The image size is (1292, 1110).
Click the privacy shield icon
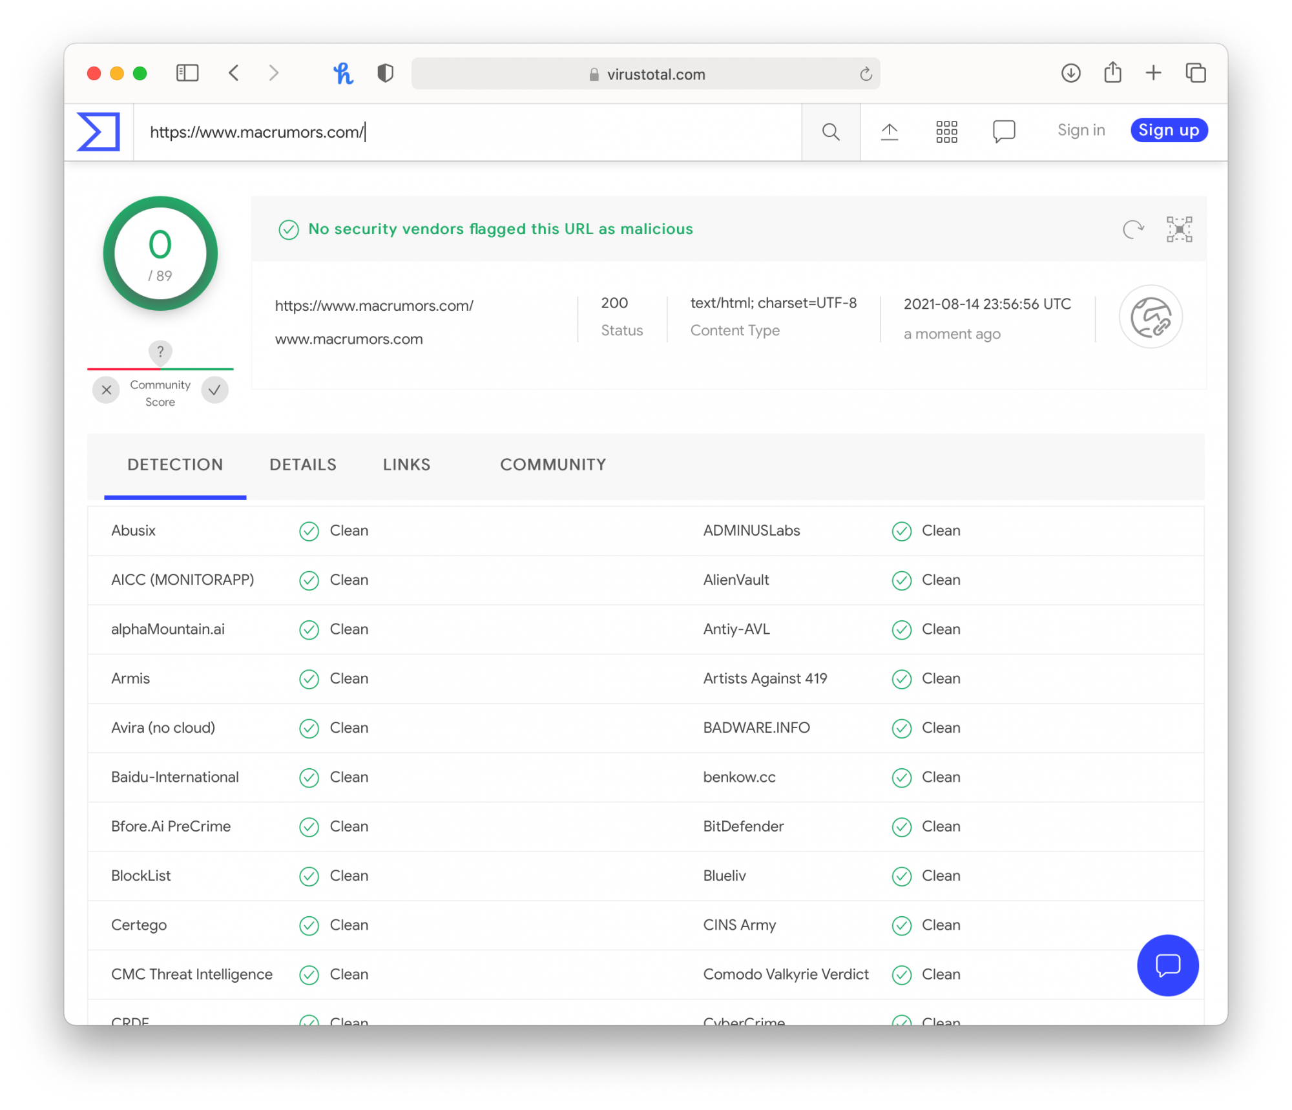pyautogui.click(x=386, y=73)
